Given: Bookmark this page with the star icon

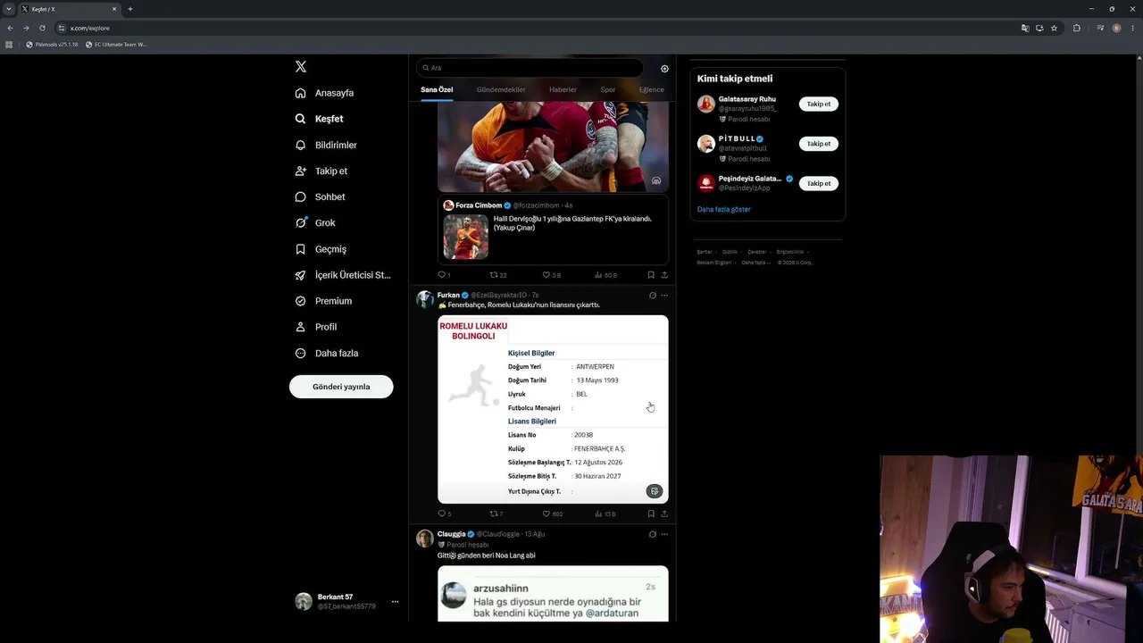Looking at the screenshot, I should click(1054, 28).
